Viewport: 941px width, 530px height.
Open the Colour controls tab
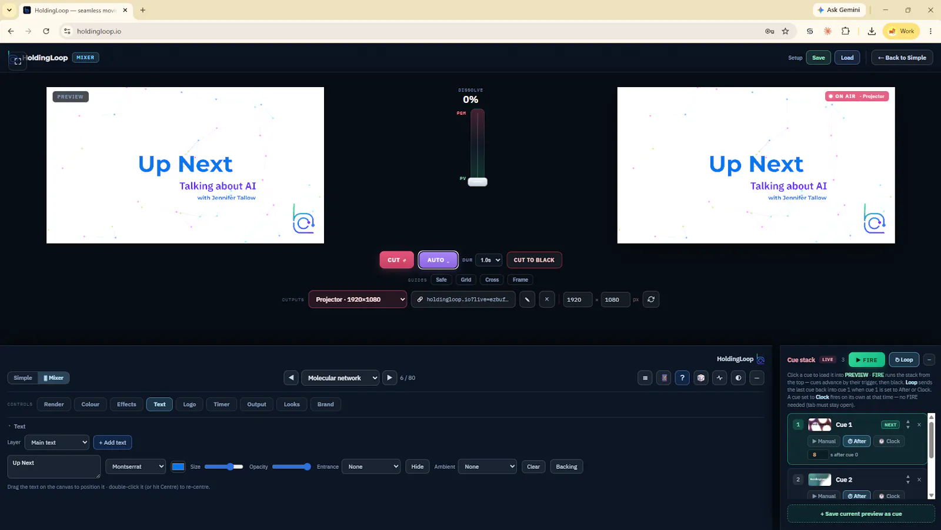90,404
